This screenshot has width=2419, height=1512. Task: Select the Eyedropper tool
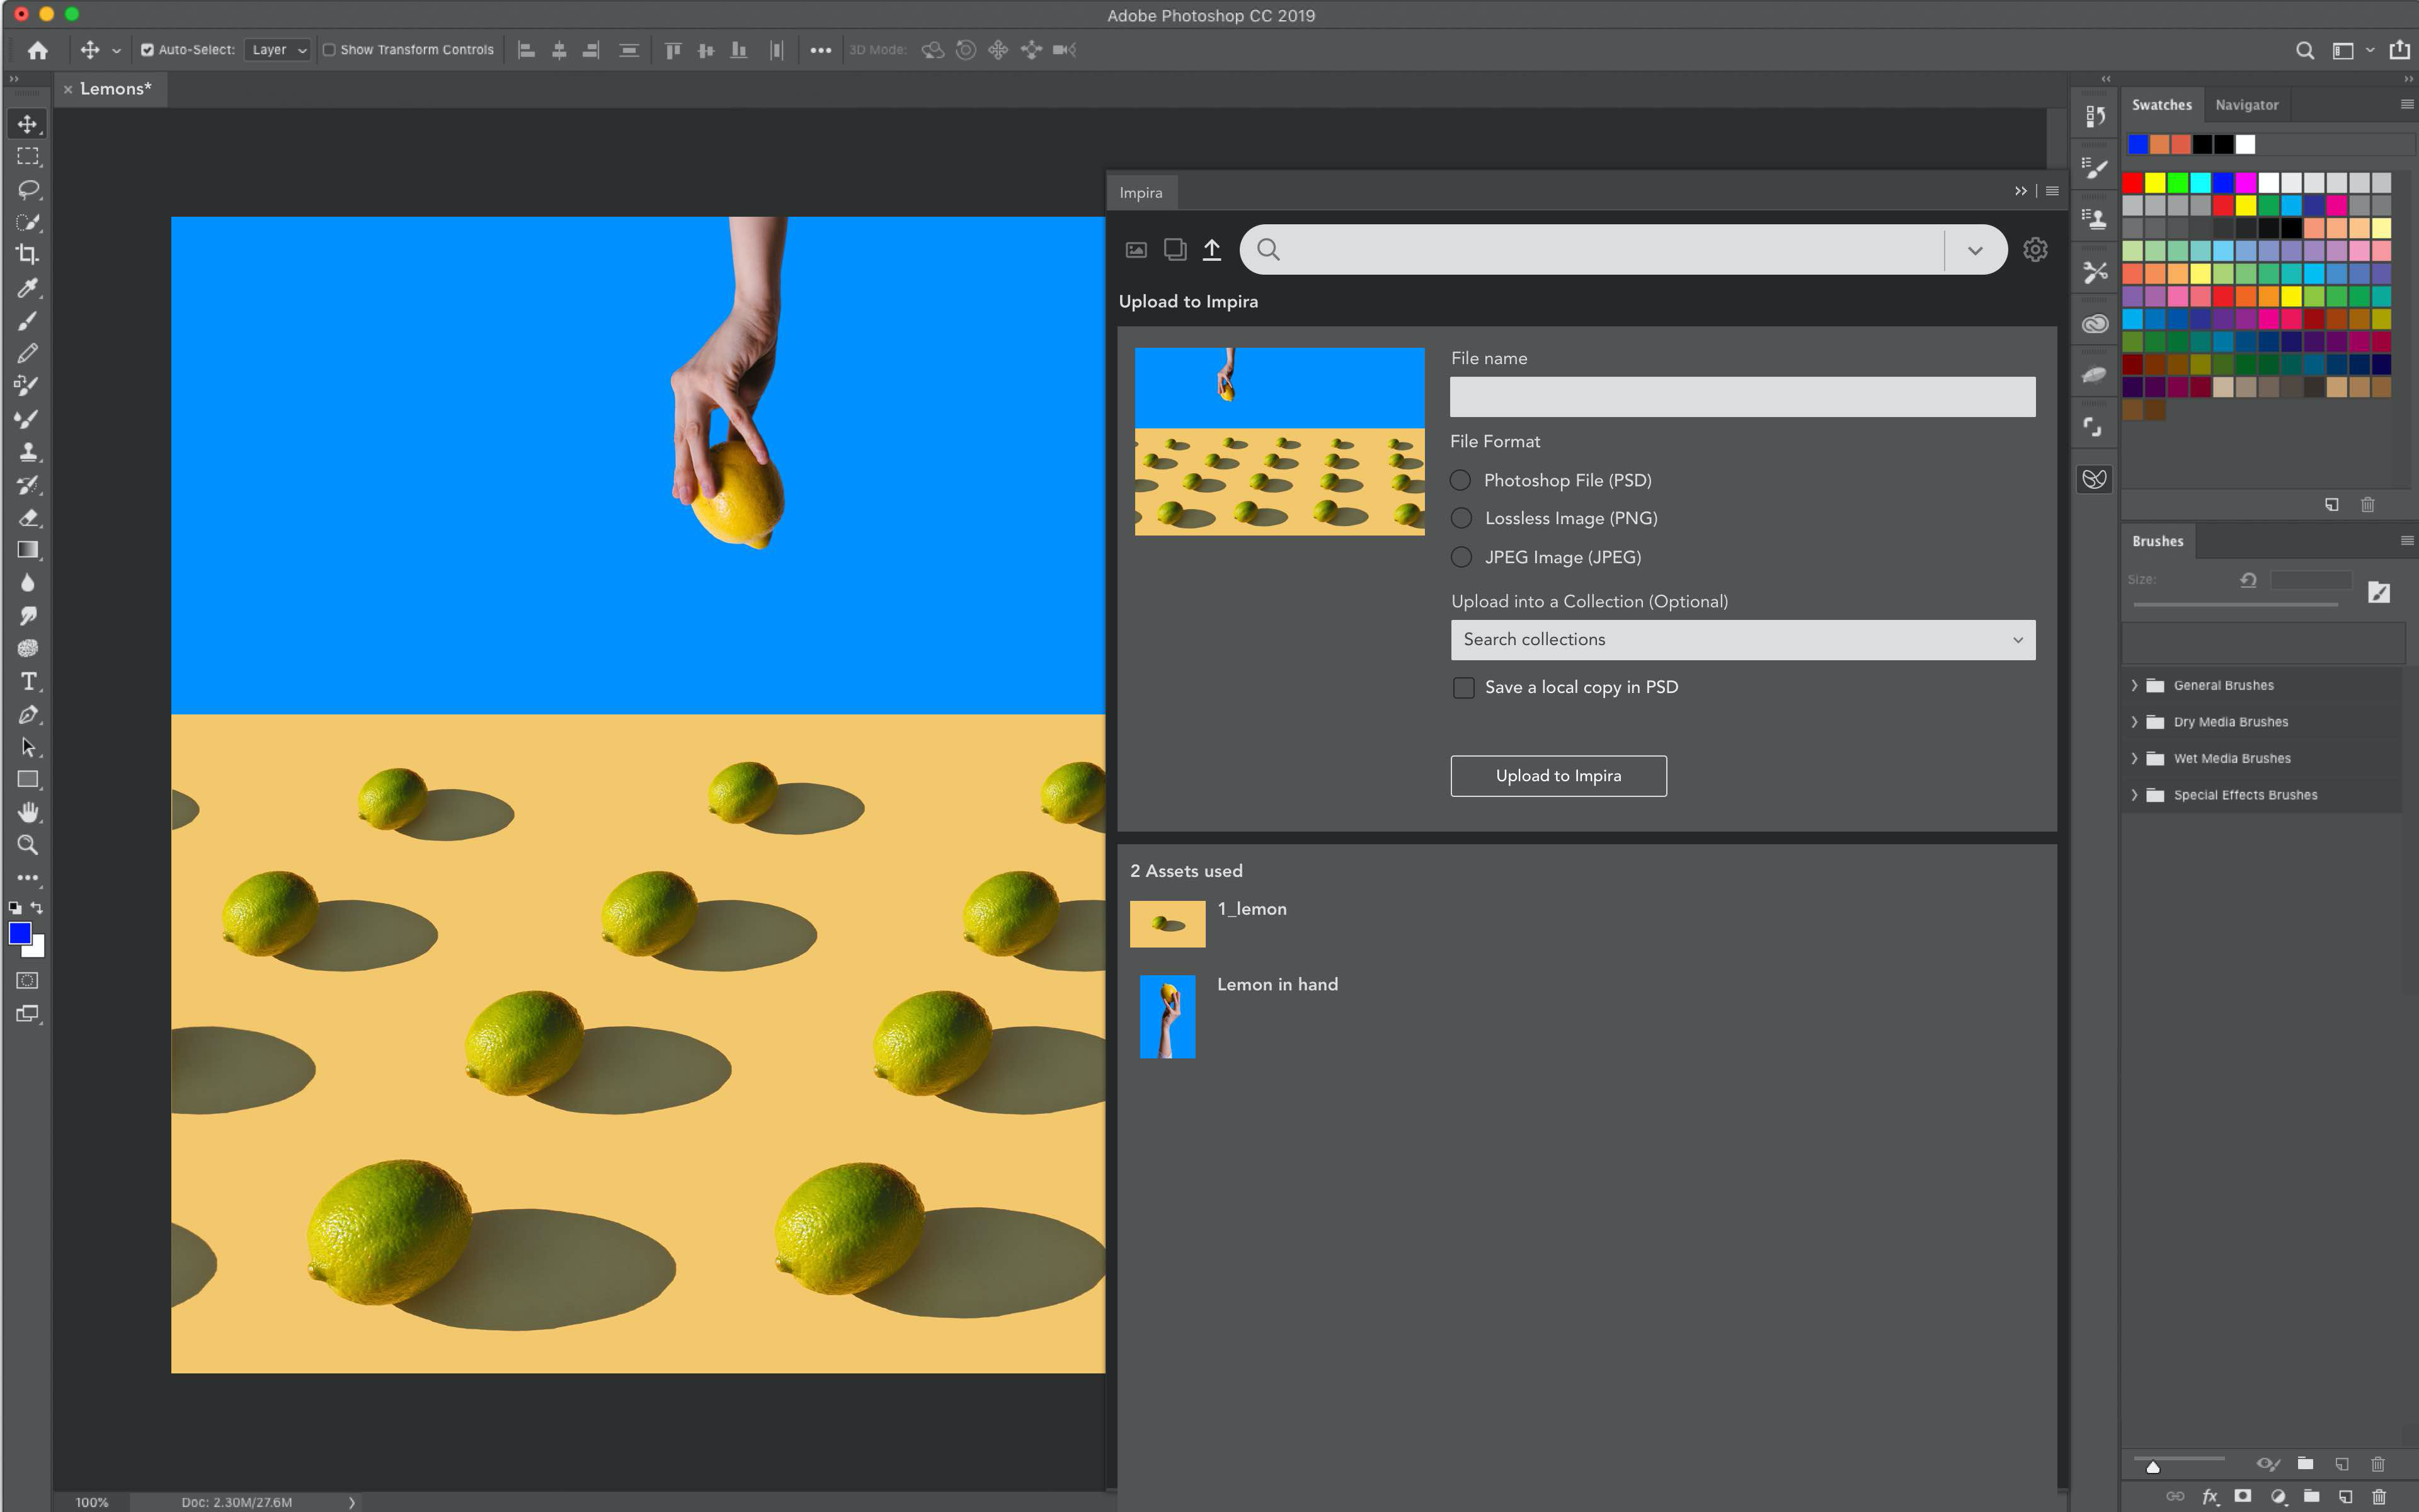coord(28,288)
